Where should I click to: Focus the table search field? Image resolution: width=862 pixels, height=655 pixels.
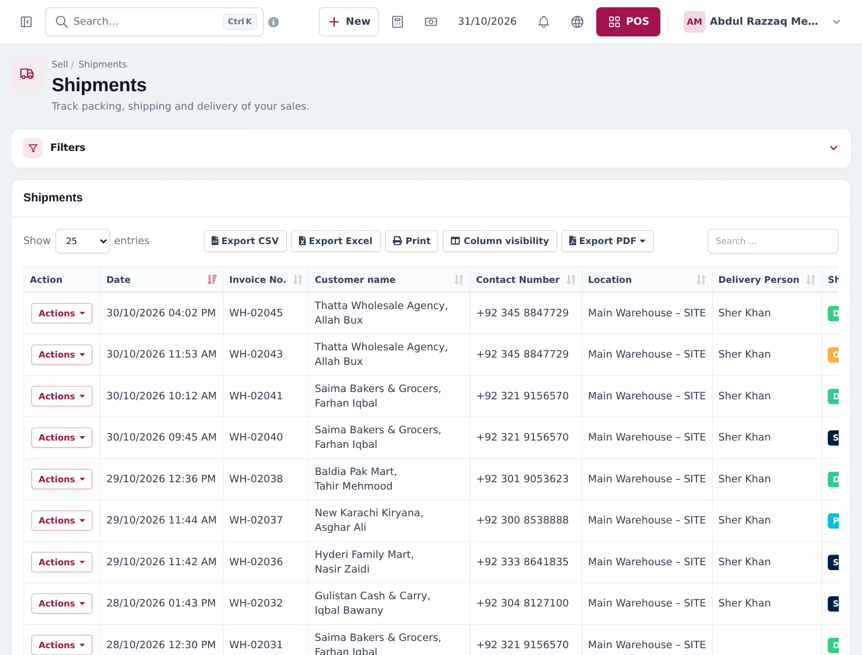[x=773, y=241]
